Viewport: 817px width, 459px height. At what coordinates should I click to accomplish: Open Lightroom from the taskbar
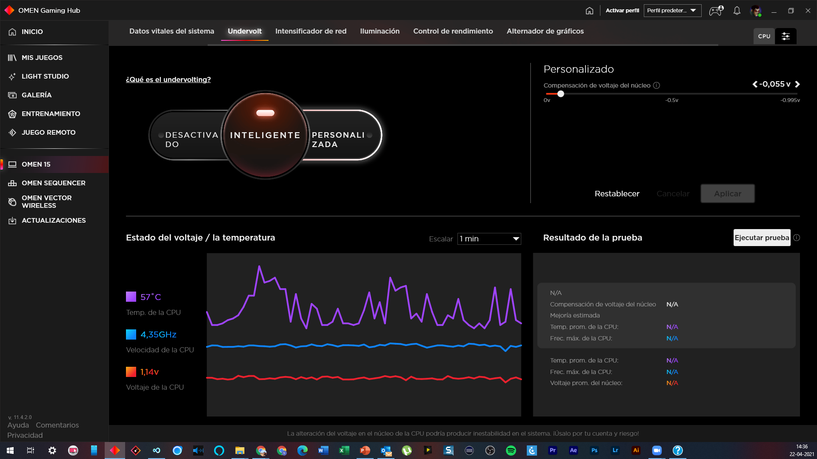(615, 450)
